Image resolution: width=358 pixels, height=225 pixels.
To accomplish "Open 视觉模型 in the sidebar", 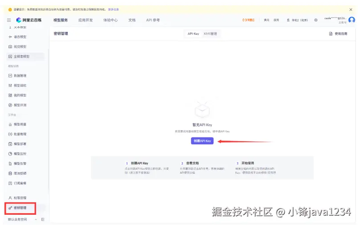I will [17, 47].
